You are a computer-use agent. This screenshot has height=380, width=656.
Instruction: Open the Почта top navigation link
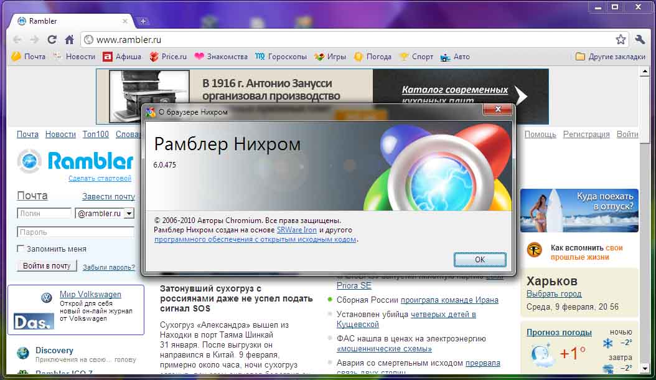pyautogui.click(x=27, y=135)
